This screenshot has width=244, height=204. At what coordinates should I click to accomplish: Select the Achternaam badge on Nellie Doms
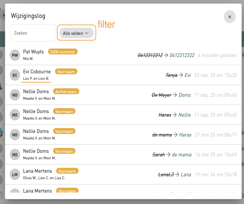[65, 92]
